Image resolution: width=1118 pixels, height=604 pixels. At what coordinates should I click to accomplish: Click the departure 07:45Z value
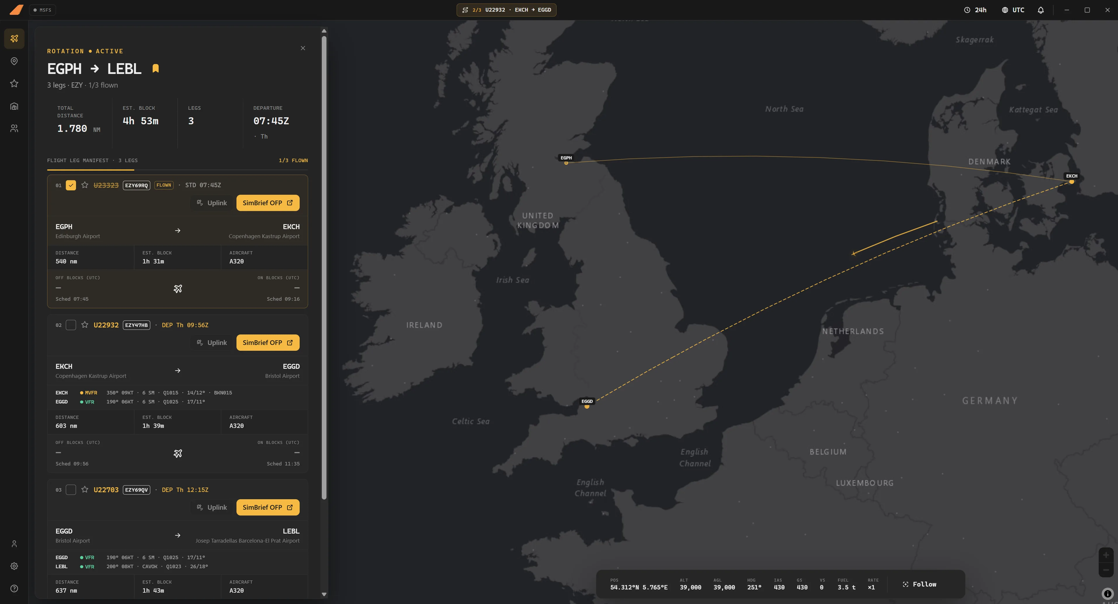271,121
